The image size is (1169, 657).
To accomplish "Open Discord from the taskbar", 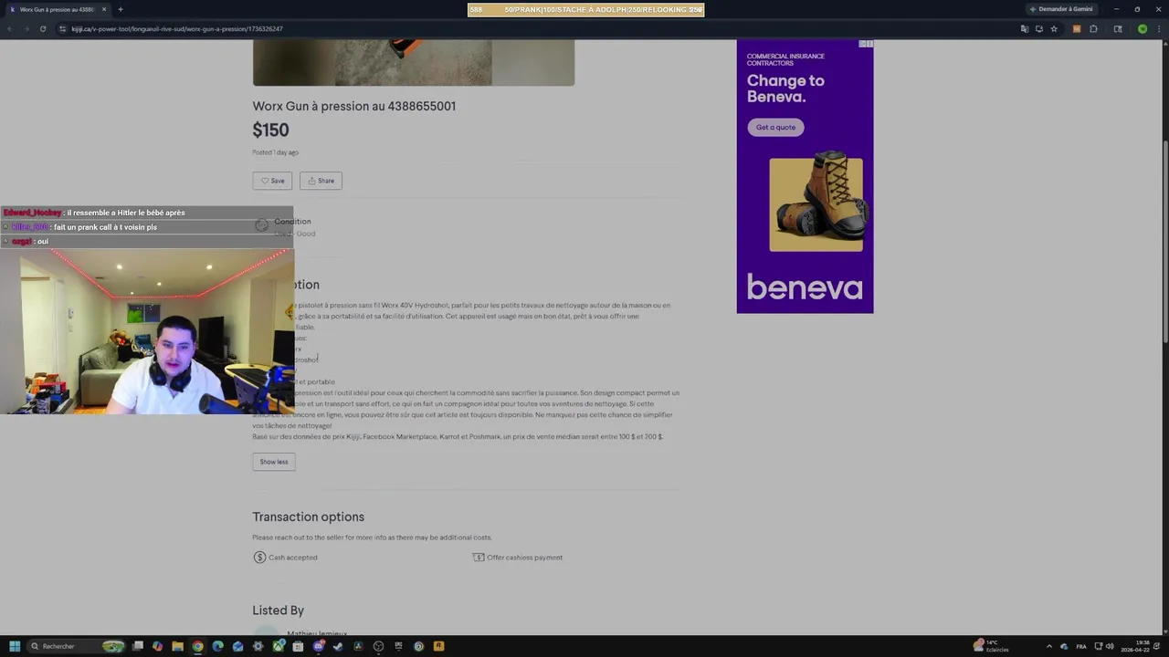I will point(318,646).
